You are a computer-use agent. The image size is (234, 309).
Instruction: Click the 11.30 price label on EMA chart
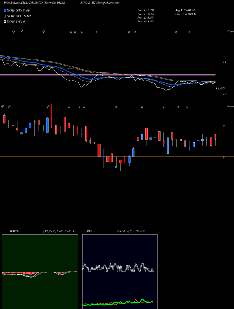coord(220,88)
